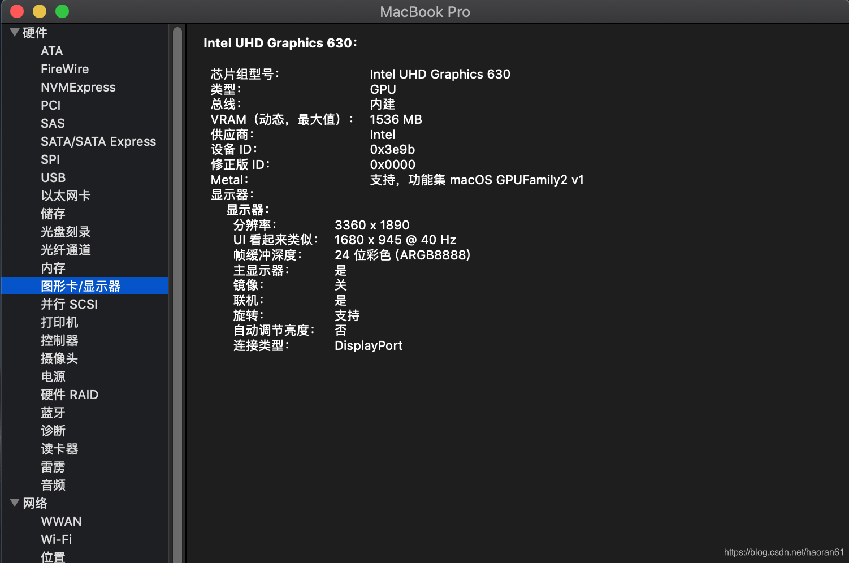
Task: Select FireWire in the sidebar
Action: pyautogui.click(x=65, y=69)
